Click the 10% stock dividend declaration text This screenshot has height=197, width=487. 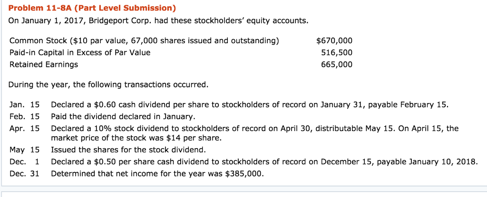254,128
